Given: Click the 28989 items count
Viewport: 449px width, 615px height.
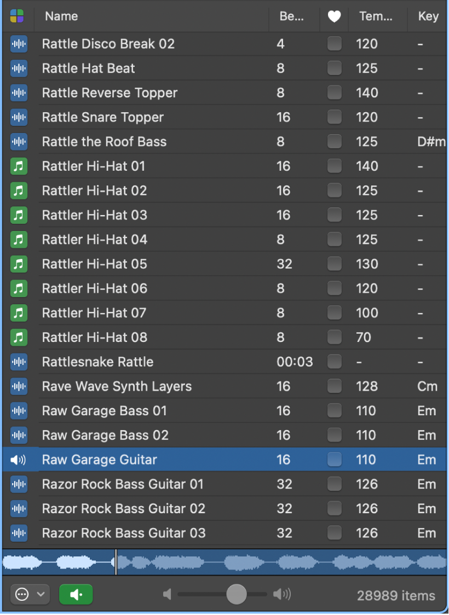Looking at the screenshot, I should [x=396, y=596].
